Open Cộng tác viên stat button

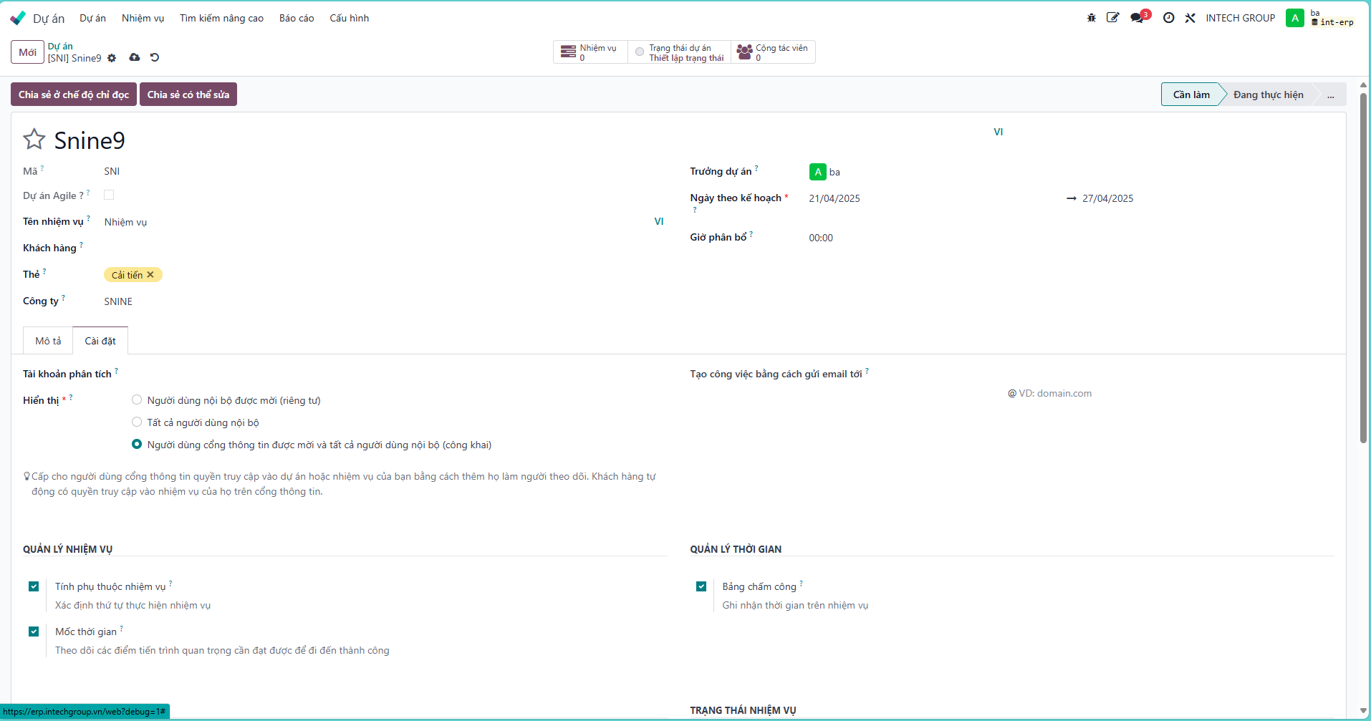click(773, 52)
